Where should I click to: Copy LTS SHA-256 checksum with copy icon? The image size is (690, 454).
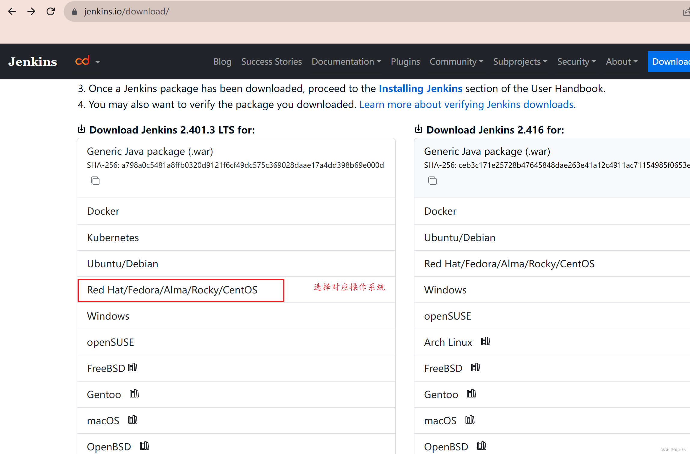pos(95,181)
